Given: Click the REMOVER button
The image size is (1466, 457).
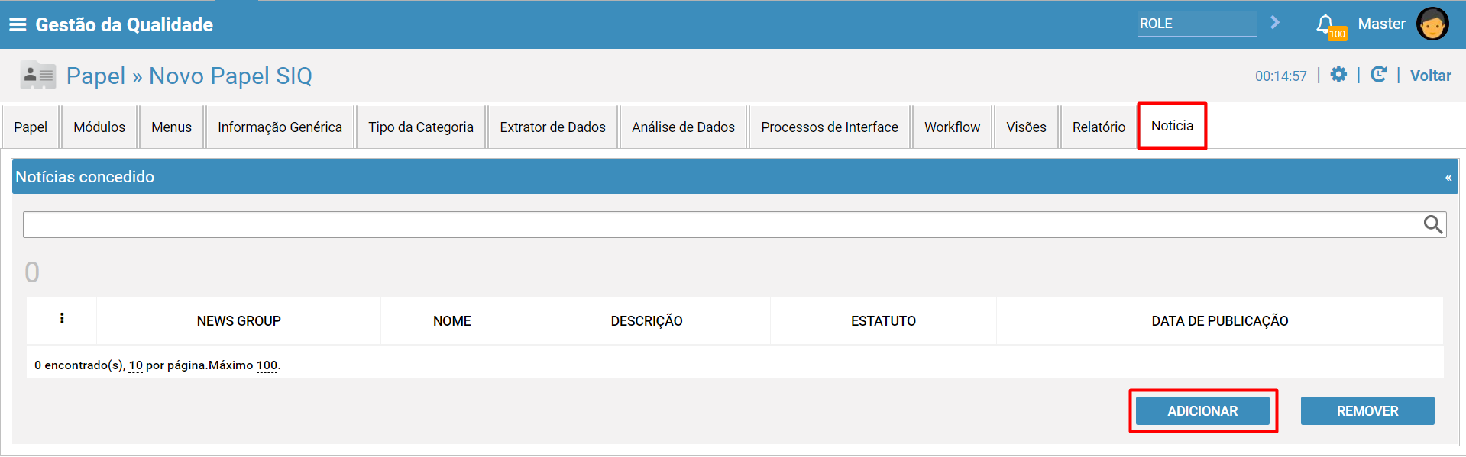Looking at the screenshot, I should (1367, 410).
